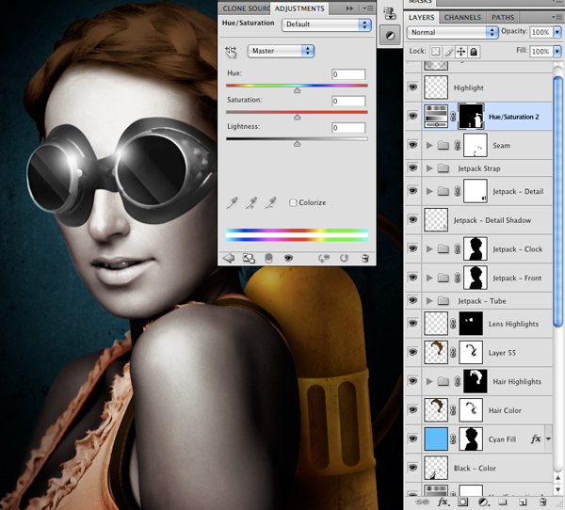Hide the Lens Highlights layer

pyautogui.click(x=413, y=323)
